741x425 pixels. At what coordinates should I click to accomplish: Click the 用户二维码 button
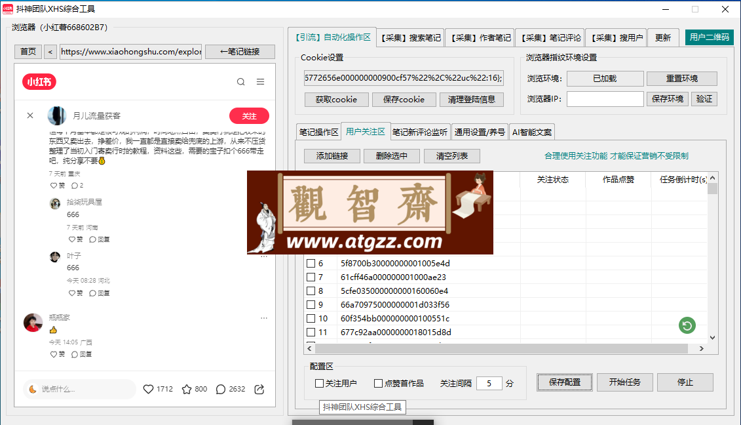[x=710, y=37]
